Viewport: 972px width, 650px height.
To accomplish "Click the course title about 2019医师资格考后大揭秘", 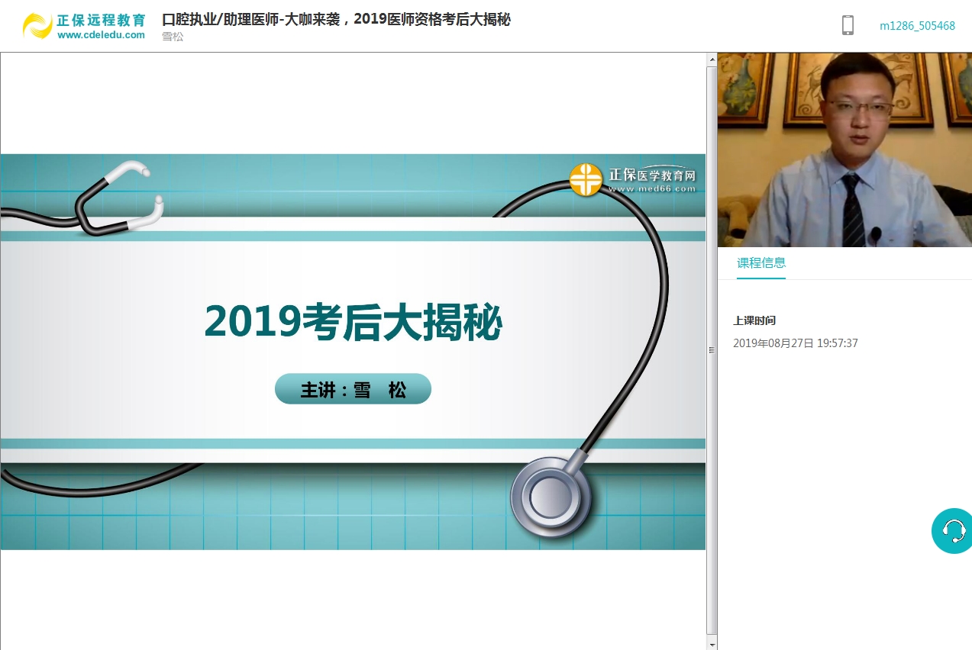I will tap(336, 20).
